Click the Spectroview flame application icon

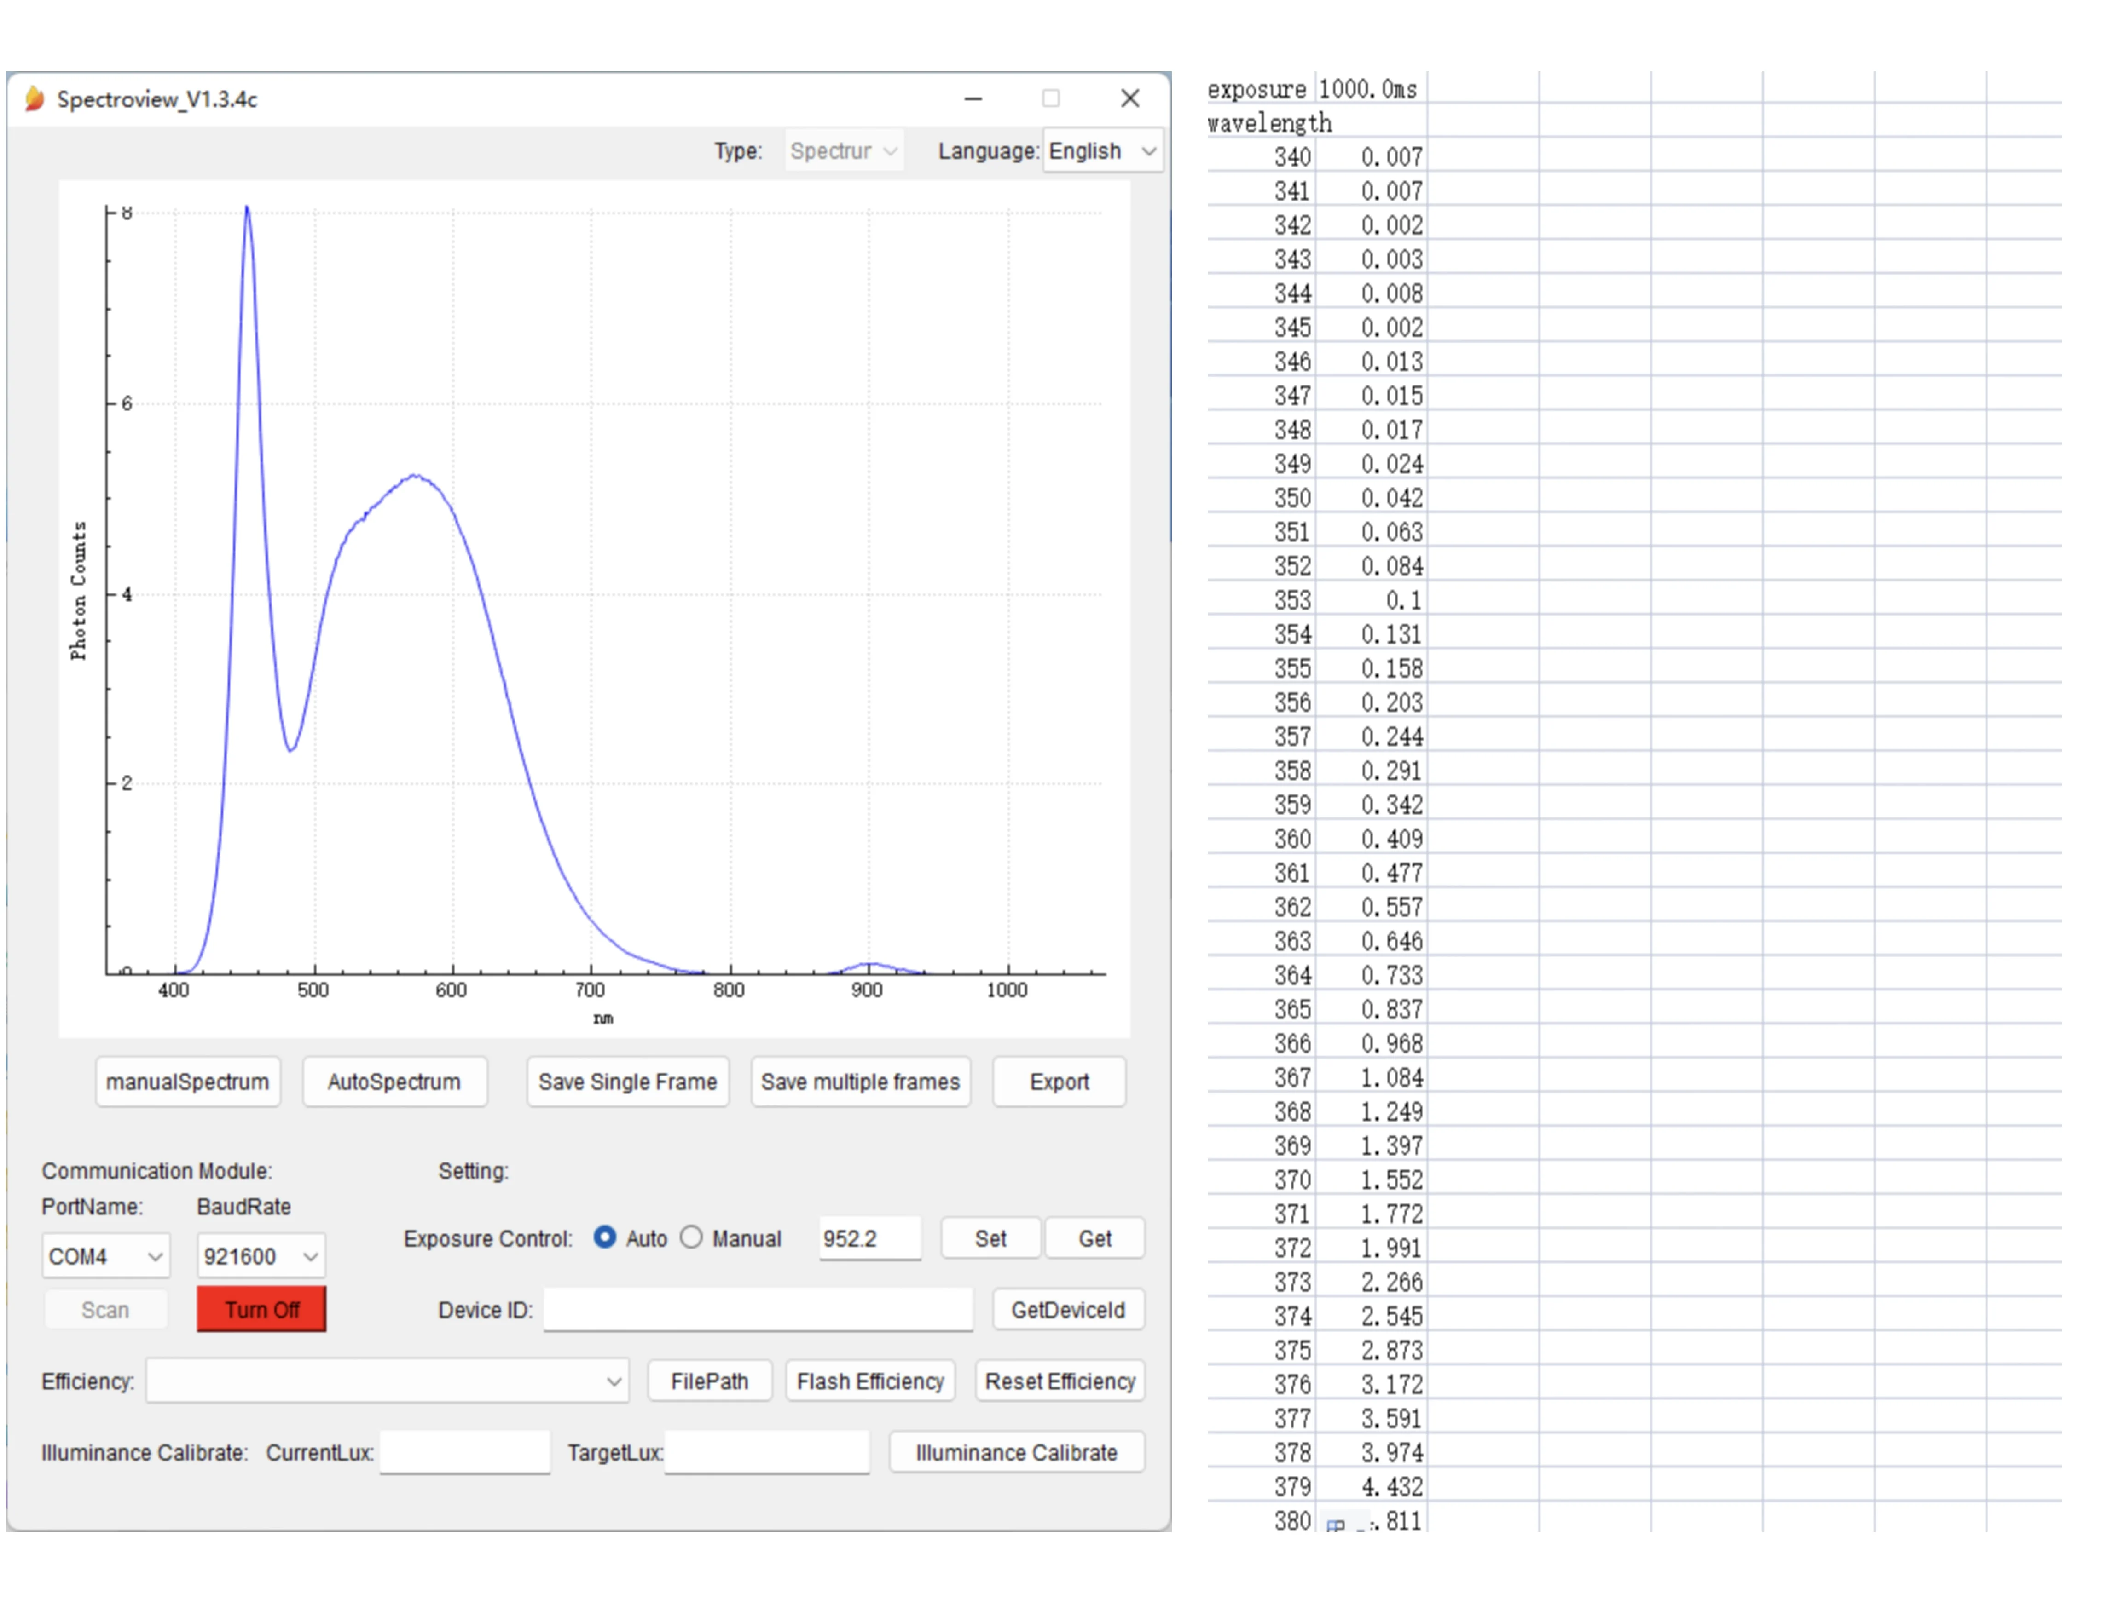tap(35, 98)
